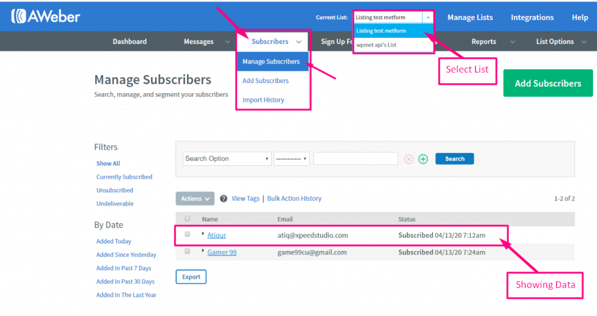Filter by Added In Past 7 Days
This screenshot has width=597, height=316.
pyautogui.click(x=124, y=268)
